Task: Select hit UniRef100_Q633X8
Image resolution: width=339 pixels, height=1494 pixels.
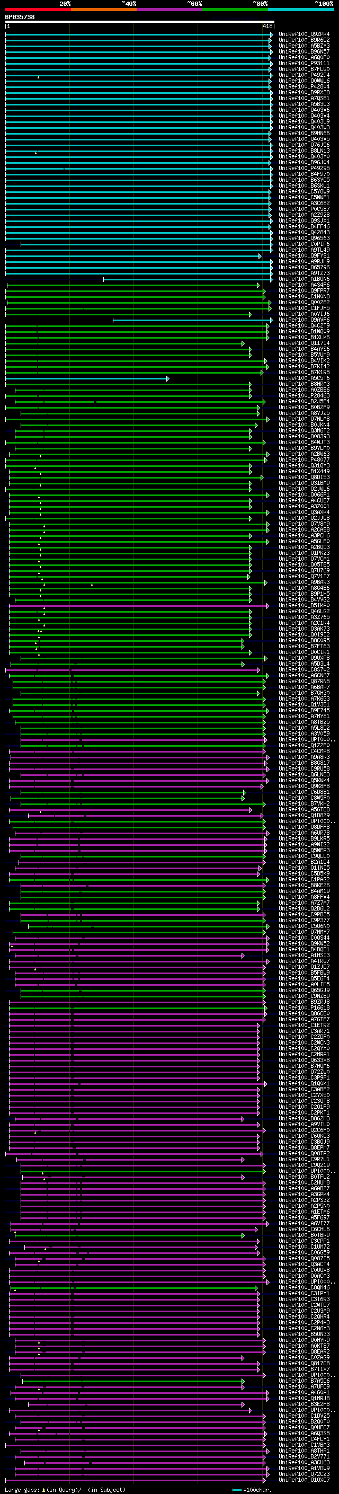Action: [304, 1060]
